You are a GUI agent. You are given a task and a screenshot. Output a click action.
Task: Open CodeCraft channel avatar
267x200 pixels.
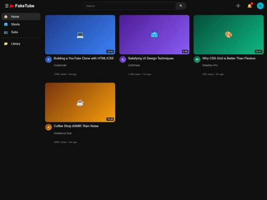pos(48,59)
